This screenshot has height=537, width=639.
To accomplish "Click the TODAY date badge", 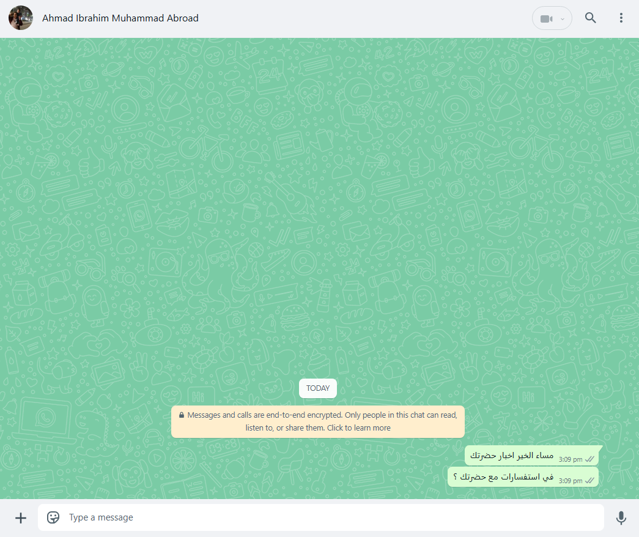I will coord(318,388).
